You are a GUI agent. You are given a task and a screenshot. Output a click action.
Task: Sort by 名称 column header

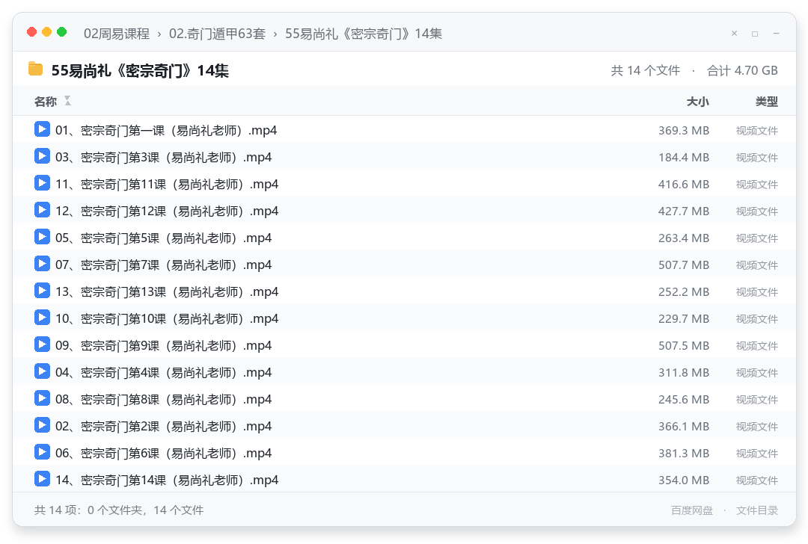(x=46, y=102)
